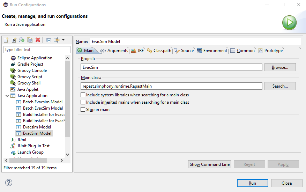Screen dimensions: 306x192
Task: Open the JRE tab
Action: 137,51
